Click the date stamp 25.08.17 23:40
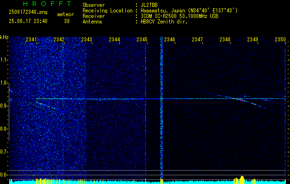This screenshot has height=184, width=290. (28, 21)
